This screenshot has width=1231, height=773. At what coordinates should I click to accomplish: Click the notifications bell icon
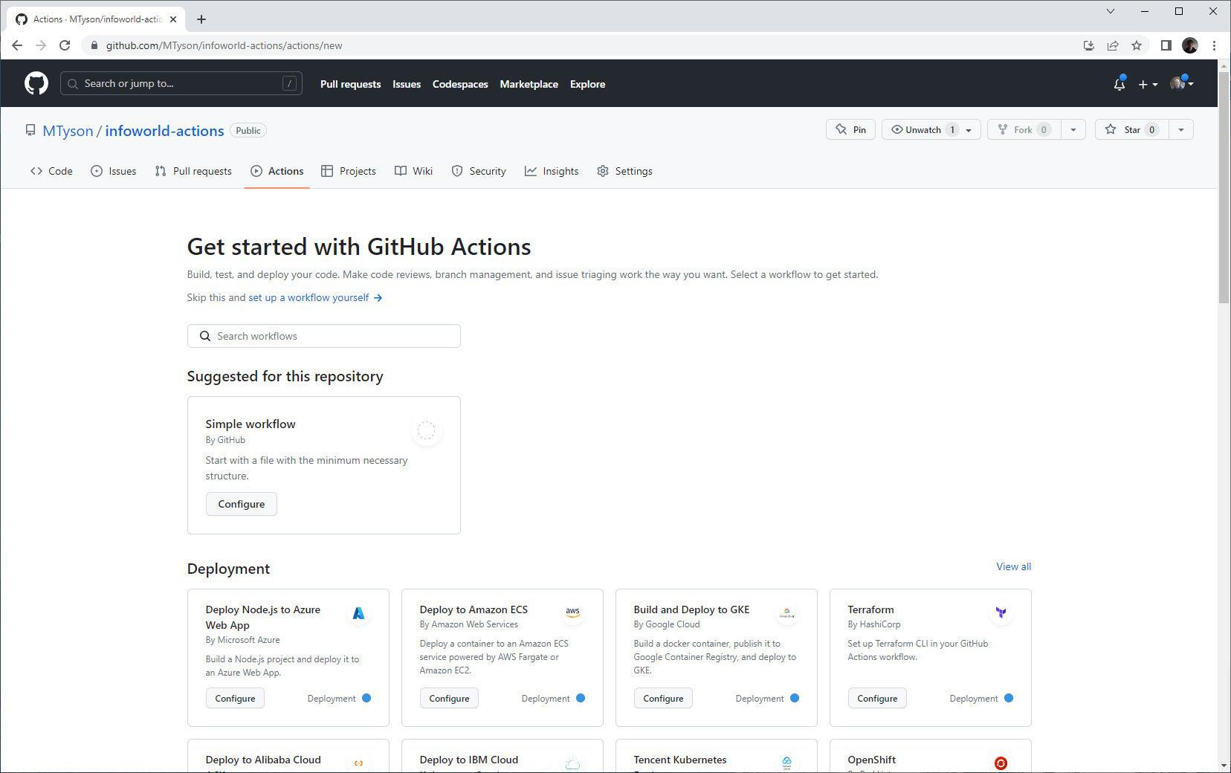(x=1119, y=84)
